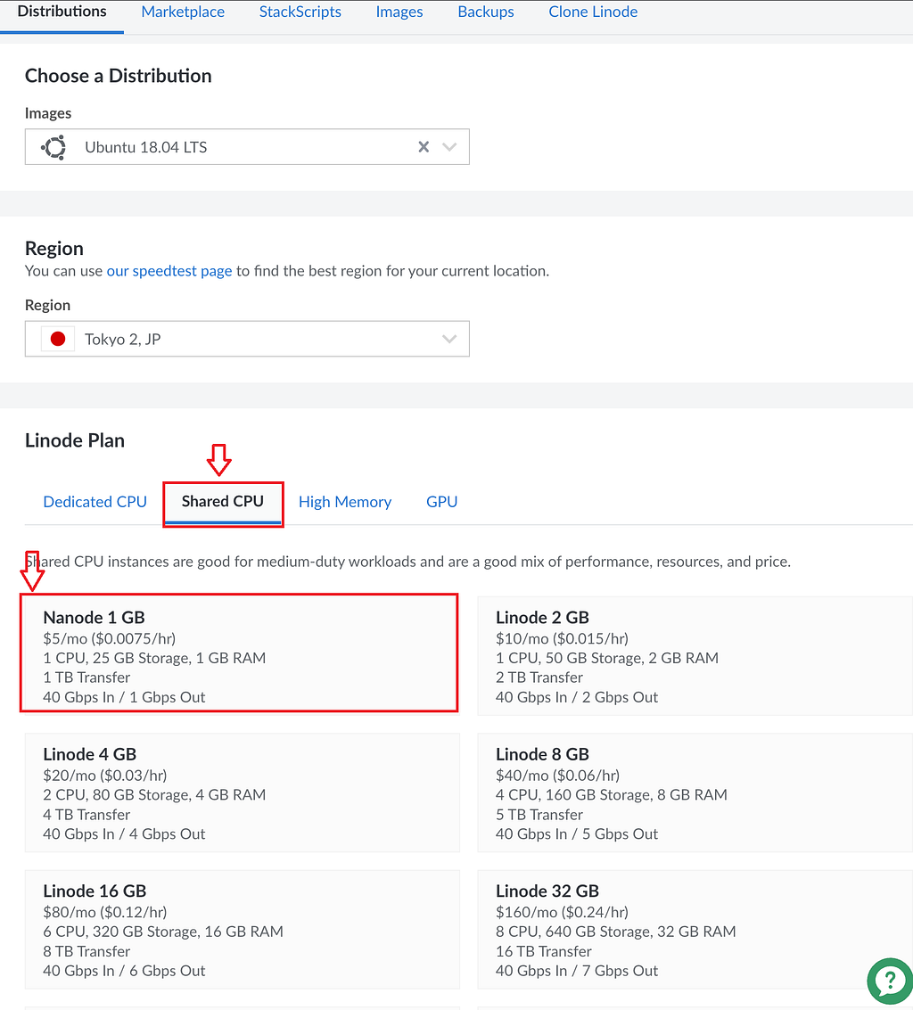The image size is (913, 1010).
Task: Click the Choose a Distribution heading
Action: click(x=118, y=76)
